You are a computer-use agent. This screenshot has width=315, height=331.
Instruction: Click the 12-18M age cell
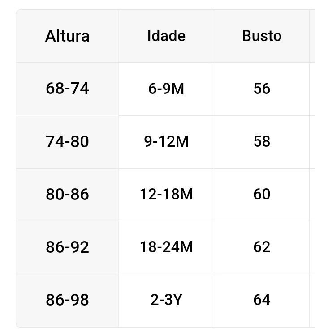pyautogui.click(x=166, y=194)
